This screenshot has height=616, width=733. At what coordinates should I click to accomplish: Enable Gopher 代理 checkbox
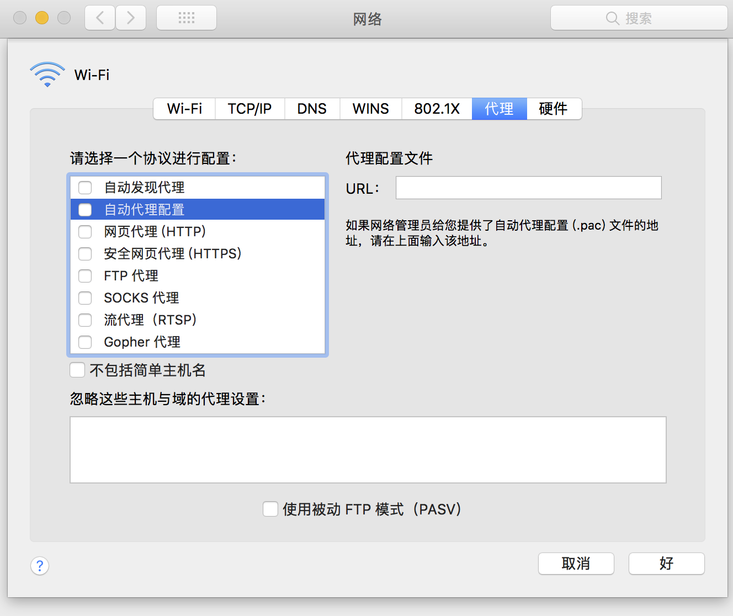click(85, 342)
